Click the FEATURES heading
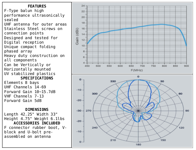 tap(37, 6)
